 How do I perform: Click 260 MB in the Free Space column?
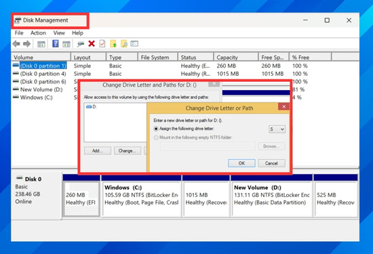tap(271, 66)
